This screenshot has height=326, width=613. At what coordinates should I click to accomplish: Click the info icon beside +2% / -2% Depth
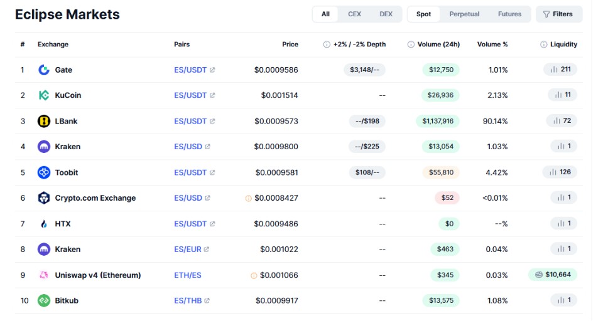tap(327, 45)
